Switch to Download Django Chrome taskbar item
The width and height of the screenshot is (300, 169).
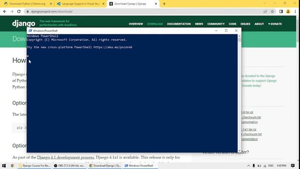pos(105,166)
